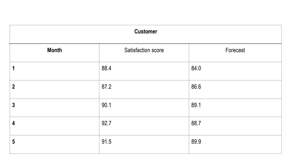Select the satisfaction score 87.2 cell

[144, 90]
